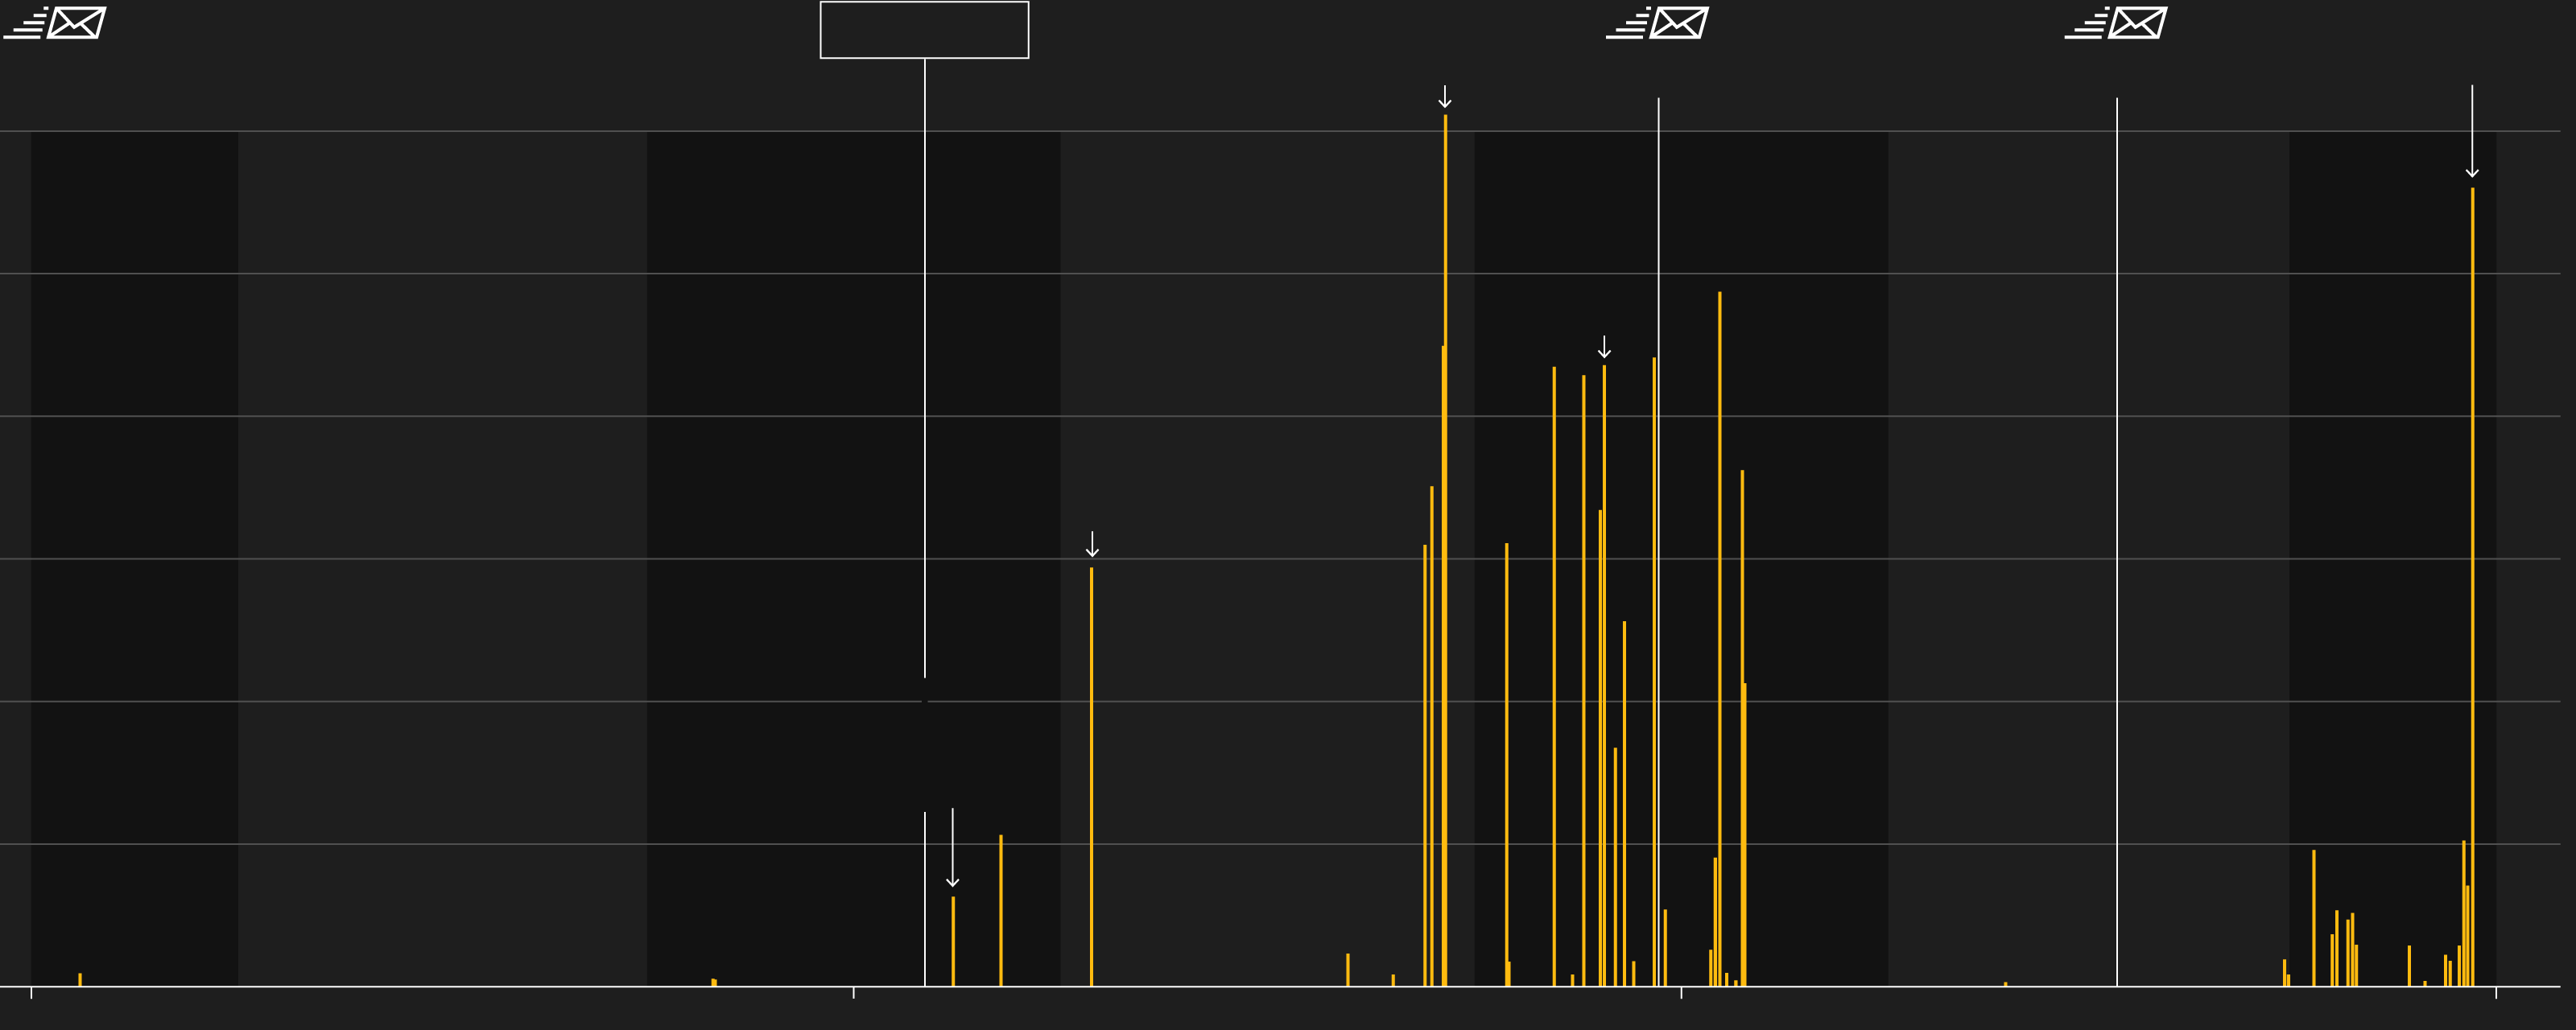Click the leftmost dark shaded band
The width and height of the screenshot is (2576, 1030).
point(135,500)
